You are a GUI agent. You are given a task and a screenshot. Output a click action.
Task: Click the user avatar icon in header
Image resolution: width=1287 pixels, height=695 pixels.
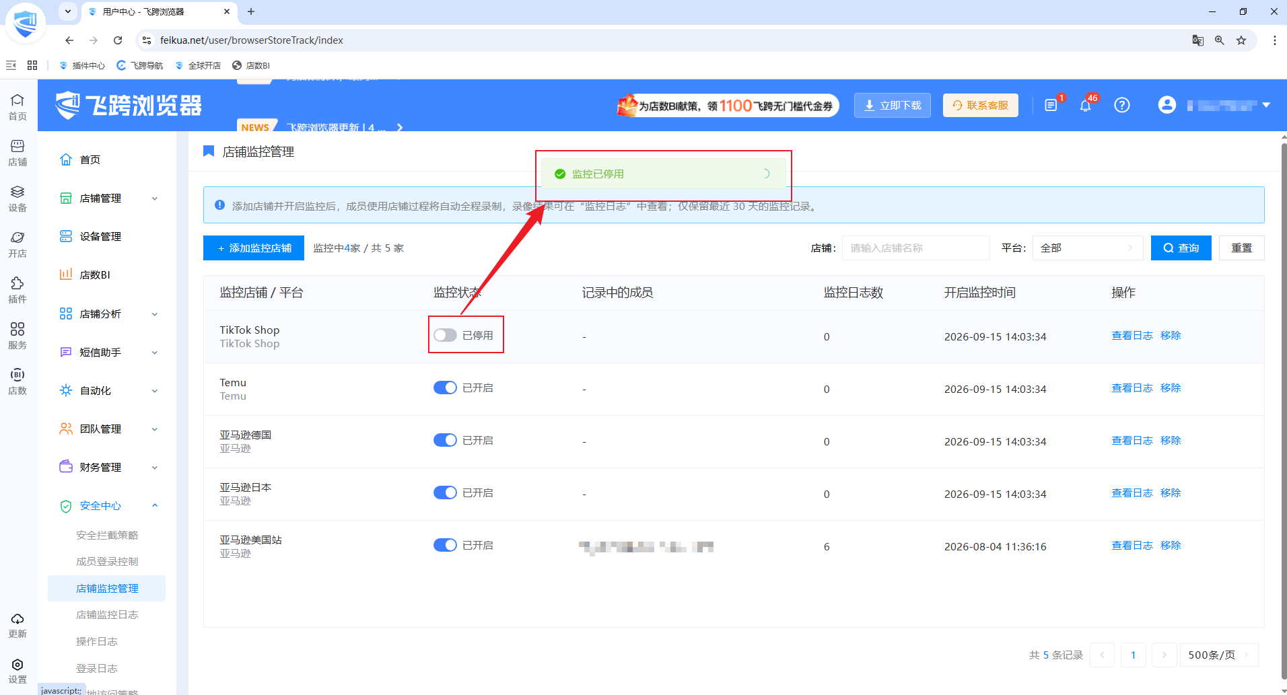coord(1167,105)
